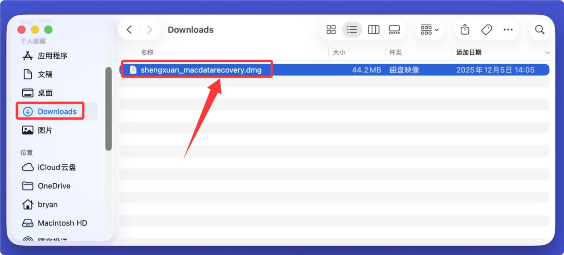The width and height of the screenshot is (564, 255).
Task: Switch to icon grid view
Action: pyautogui.click(x=331, y=30)
